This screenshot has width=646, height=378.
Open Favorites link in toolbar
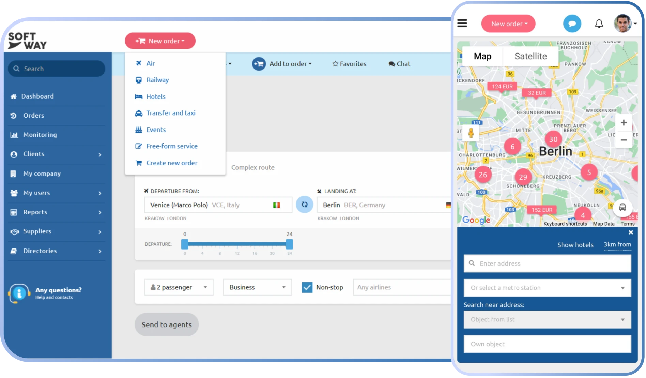tap(349, 64)
